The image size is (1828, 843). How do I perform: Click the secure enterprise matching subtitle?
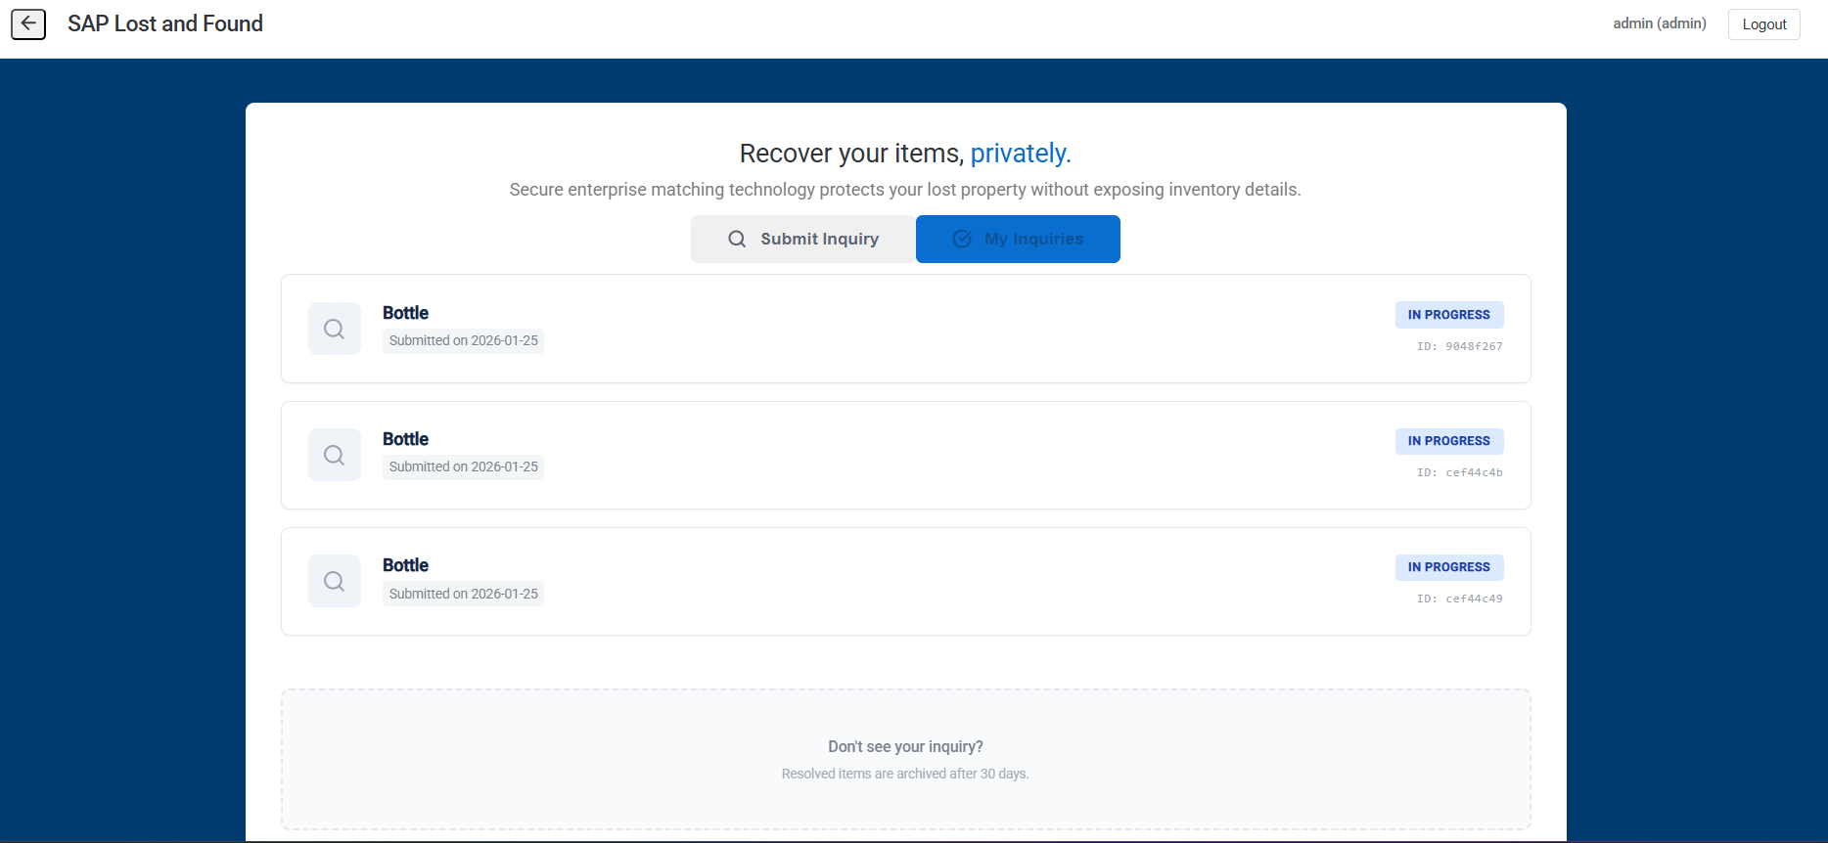coord(905,190)
